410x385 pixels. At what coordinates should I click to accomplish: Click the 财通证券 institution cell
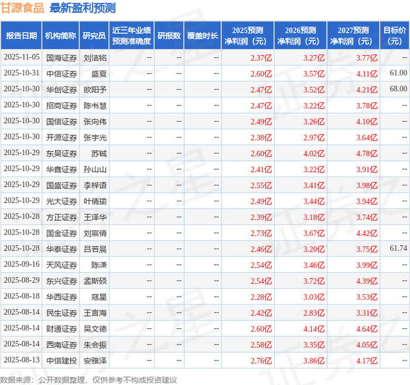[61, 329]
